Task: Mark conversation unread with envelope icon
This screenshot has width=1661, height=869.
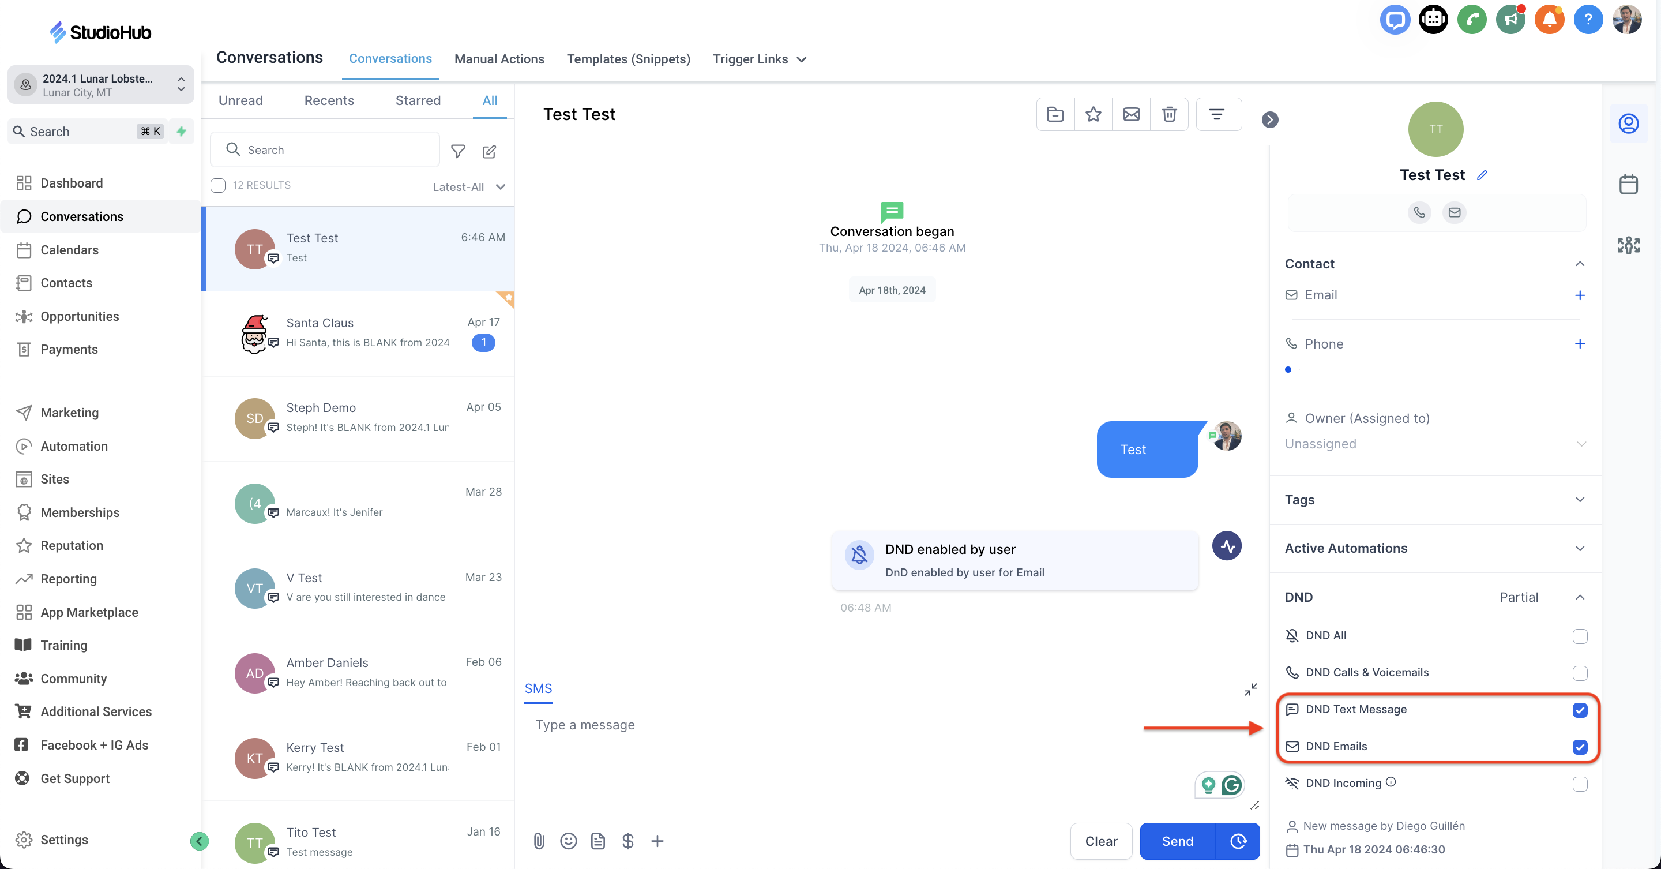Action: point(1131,115)
